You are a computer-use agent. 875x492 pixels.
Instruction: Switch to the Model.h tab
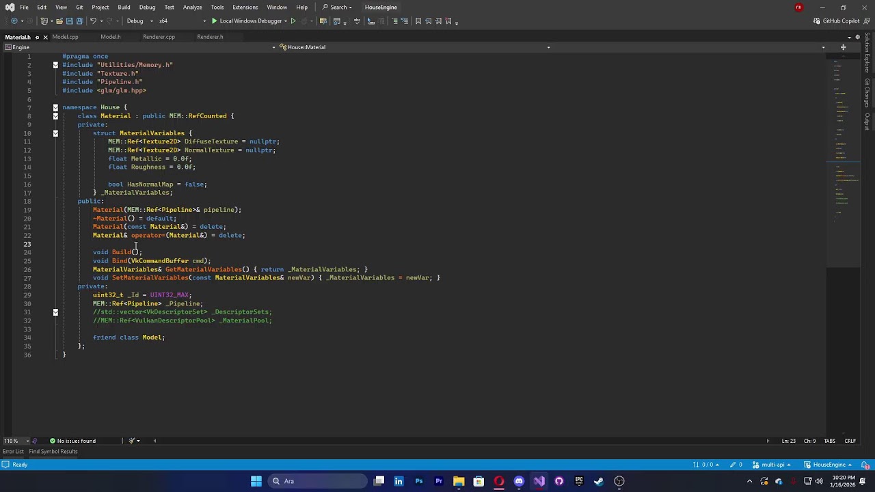tap(110, 37)
